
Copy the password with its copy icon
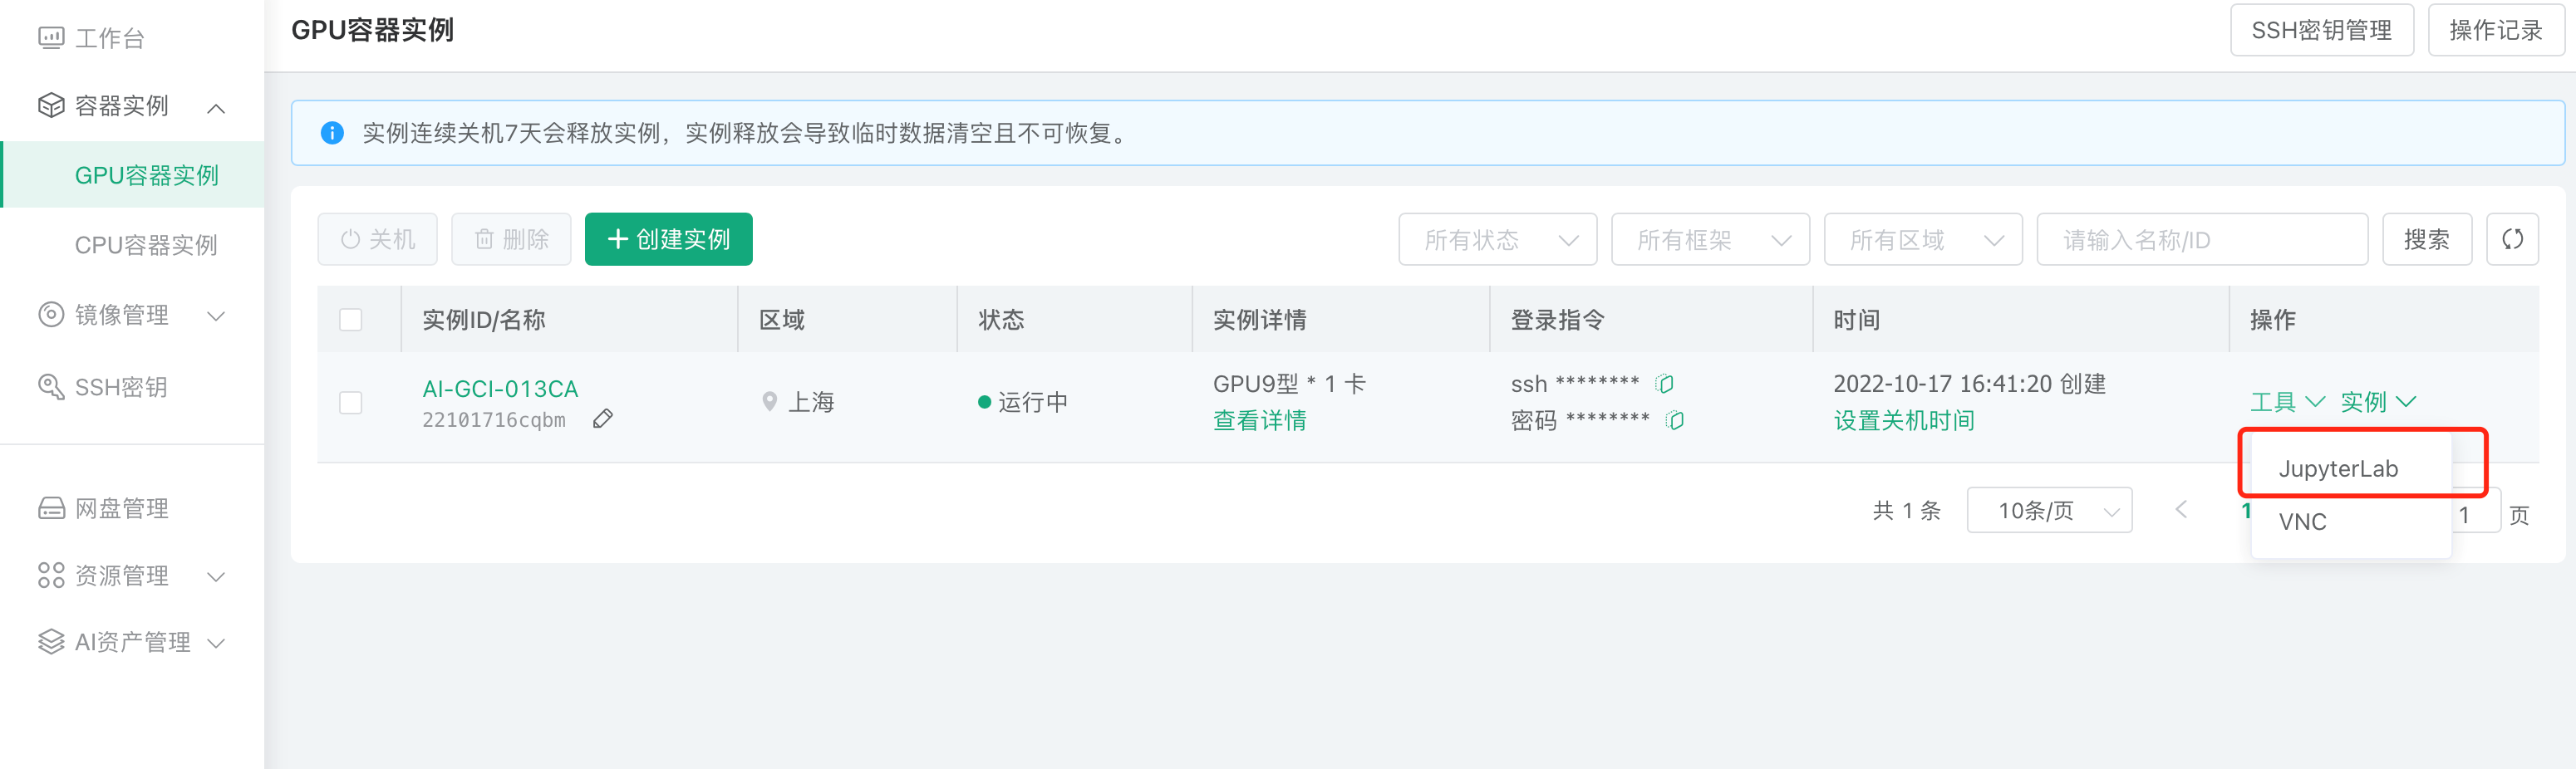click(1675, 420)
